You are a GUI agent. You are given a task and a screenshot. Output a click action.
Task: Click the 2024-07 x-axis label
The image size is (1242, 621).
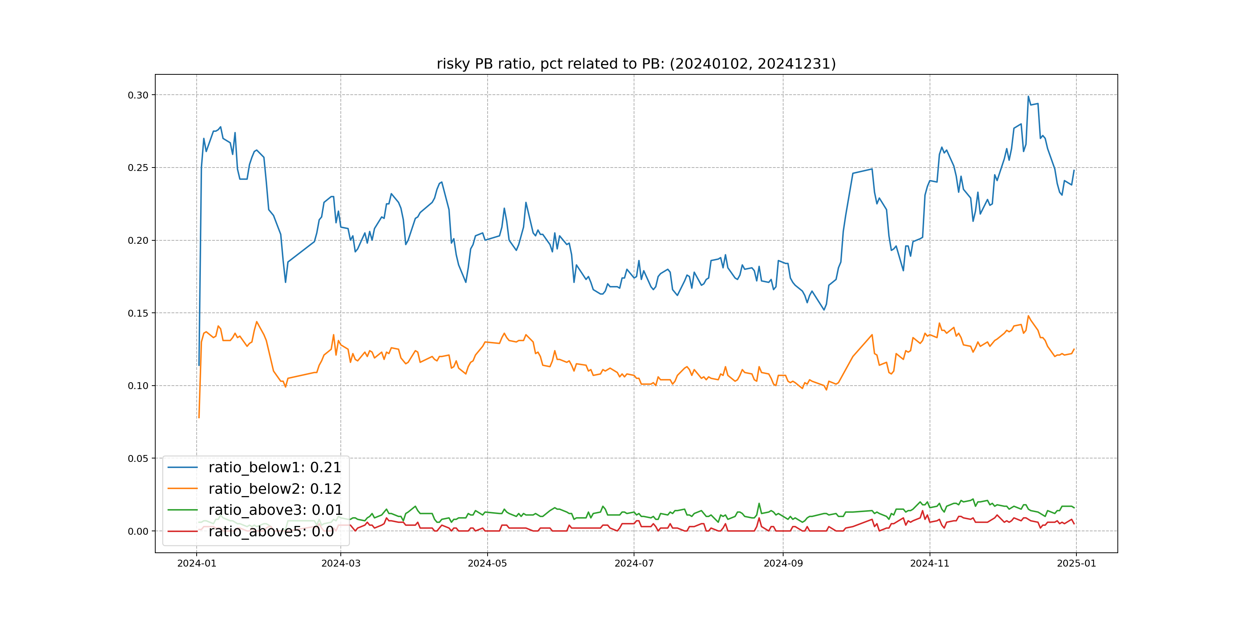click(x=634, y=563)
